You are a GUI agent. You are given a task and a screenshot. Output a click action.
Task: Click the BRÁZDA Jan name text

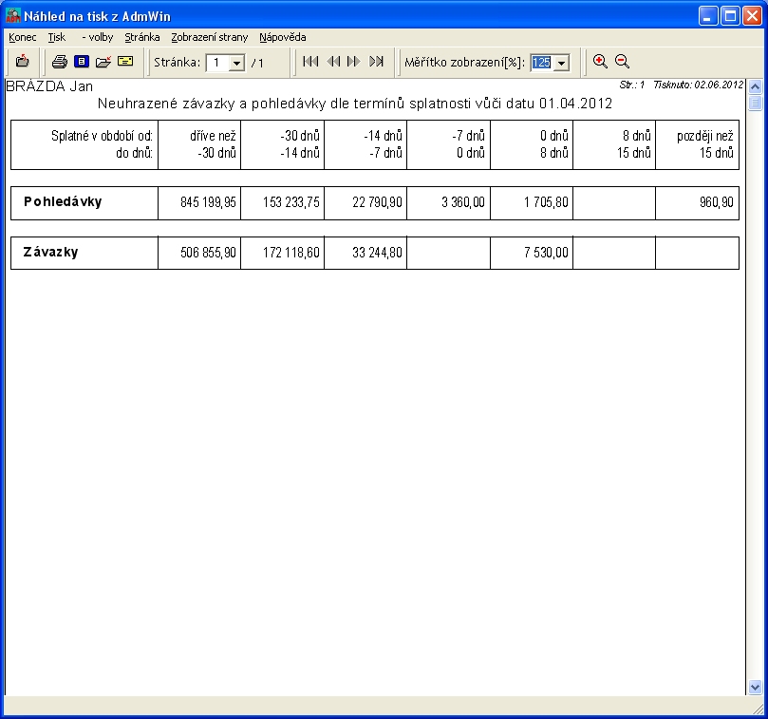tap(49, 86)
